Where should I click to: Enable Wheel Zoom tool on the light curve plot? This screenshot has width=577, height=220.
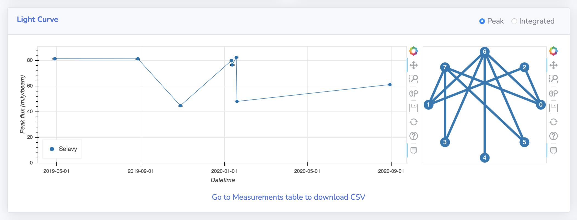[414, 94]
